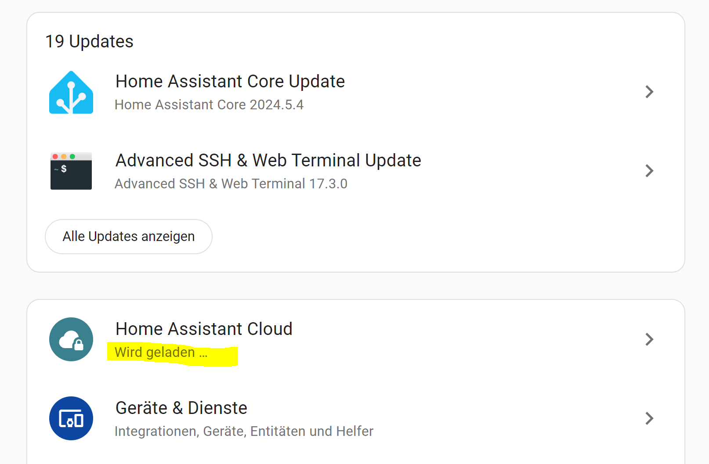The image size is (709, 464).
Task: Click the Geräte & Dienste devices icon
Action: [x=71, y=418]
